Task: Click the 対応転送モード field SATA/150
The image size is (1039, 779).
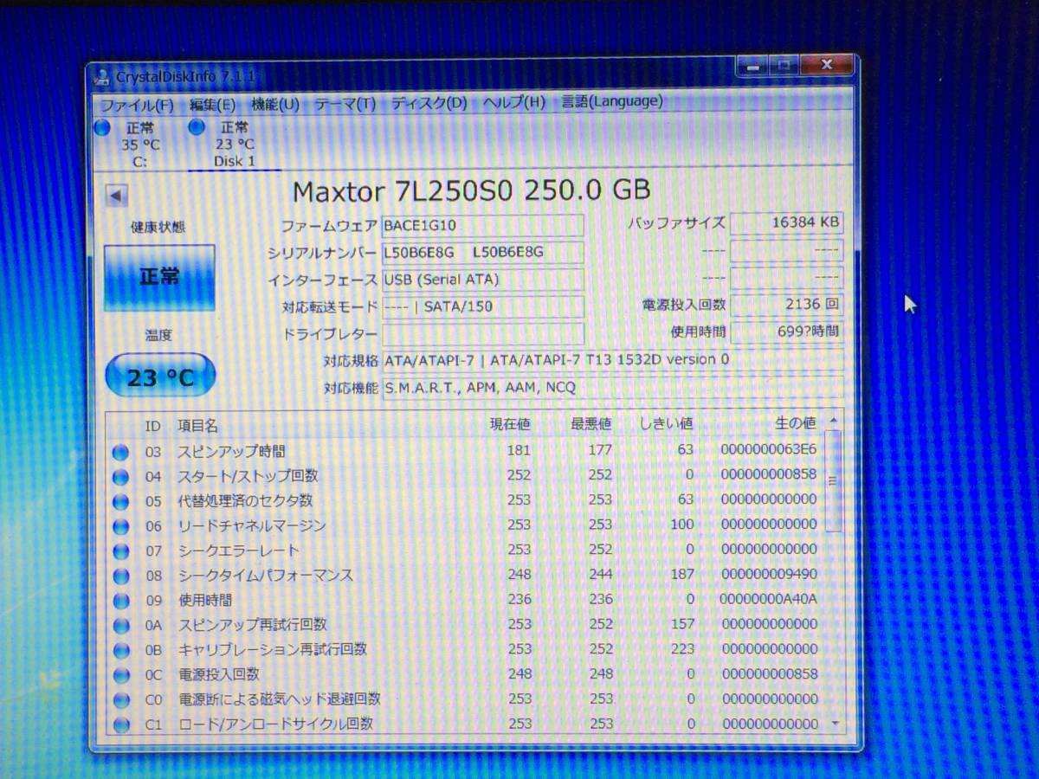Action: (x=483, y=306)
